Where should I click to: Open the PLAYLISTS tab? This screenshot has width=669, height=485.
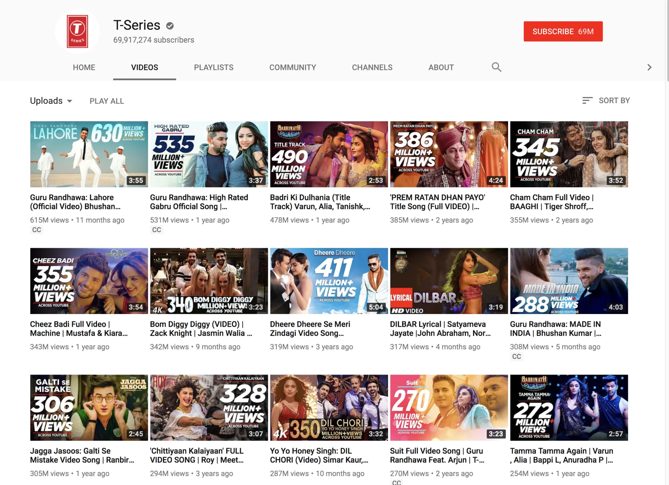[214, 67]
